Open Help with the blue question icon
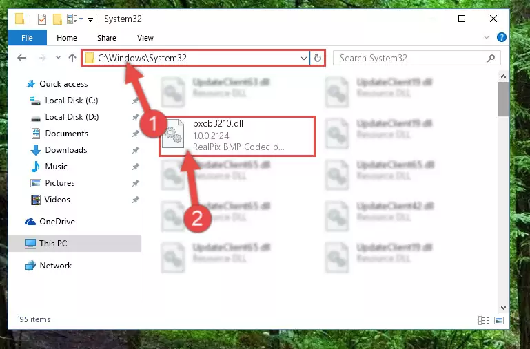The image size is (530, 349). (502, 37)
